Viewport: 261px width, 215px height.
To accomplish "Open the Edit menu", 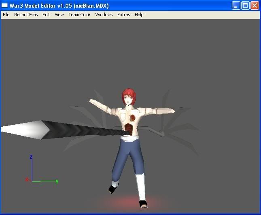I will (46, 15).
